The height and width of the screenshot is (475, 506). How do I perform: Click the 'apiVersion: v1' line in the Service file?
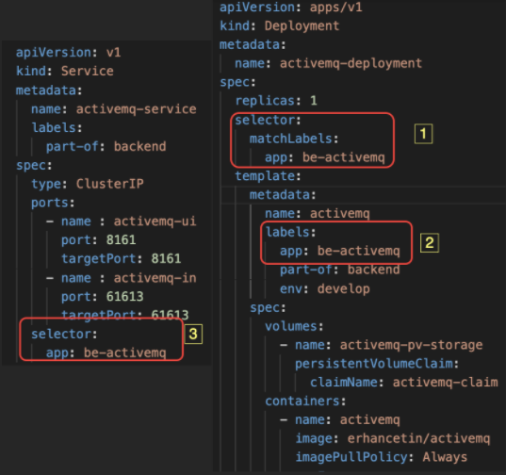(69, 52)
